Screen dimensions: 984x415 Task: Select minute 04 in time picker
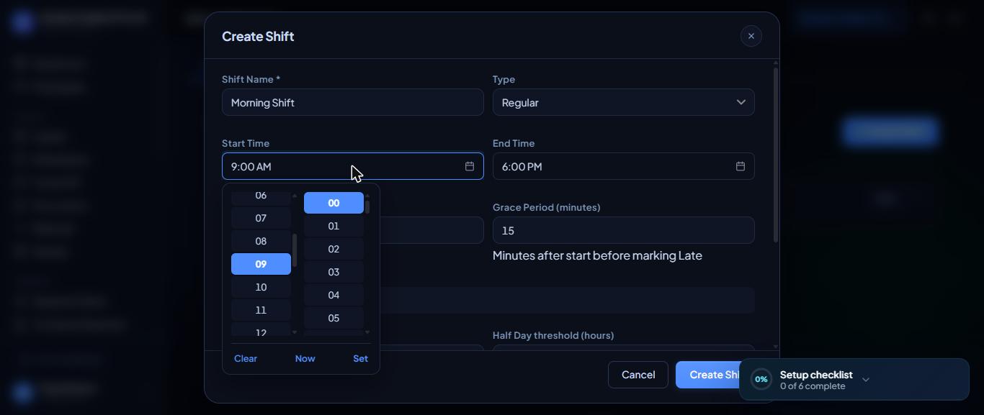point(334,295)
